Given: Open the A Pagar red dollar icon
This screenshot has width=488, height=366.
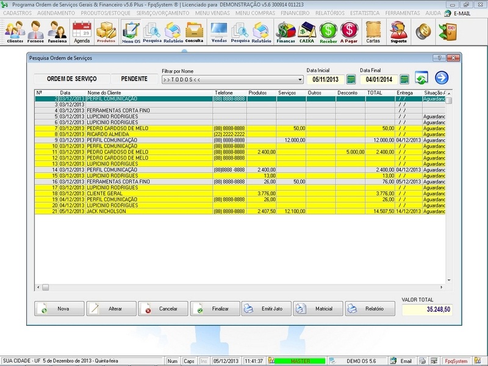Looking at the screenshot, I should [x=349, y=32].
